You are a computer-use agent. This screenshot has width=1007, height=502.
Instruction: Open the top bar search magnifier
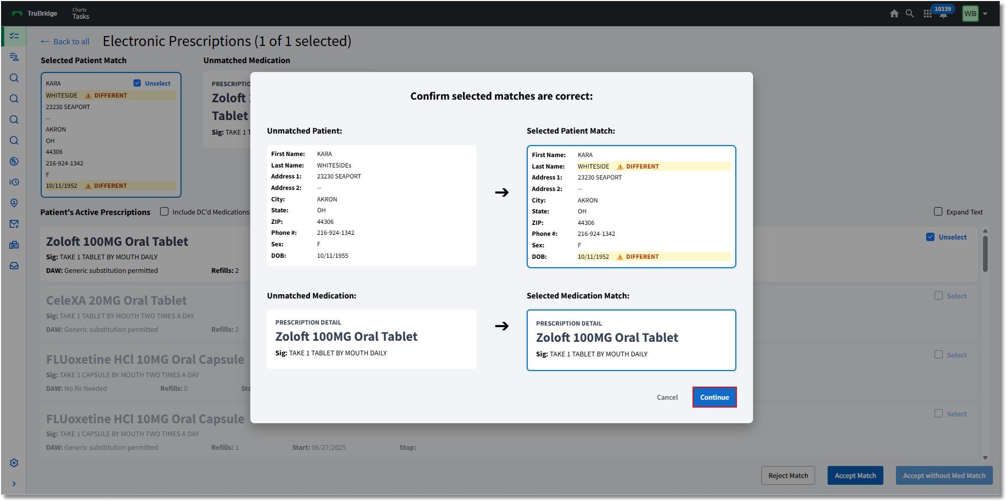pyautogui.click(x=909, y=14)
